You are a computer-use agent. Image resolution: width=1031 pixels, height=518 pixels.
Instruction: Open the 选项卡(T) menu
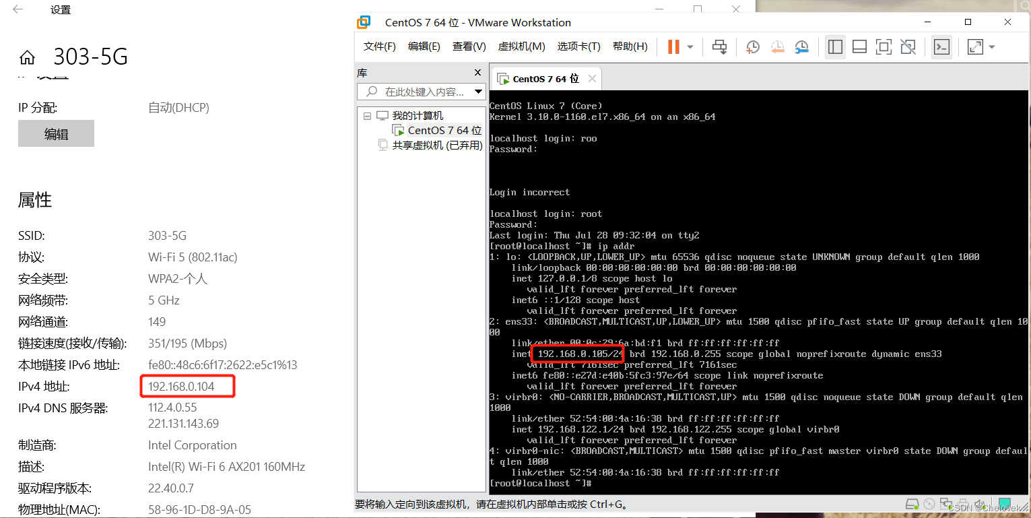point(578,46)
